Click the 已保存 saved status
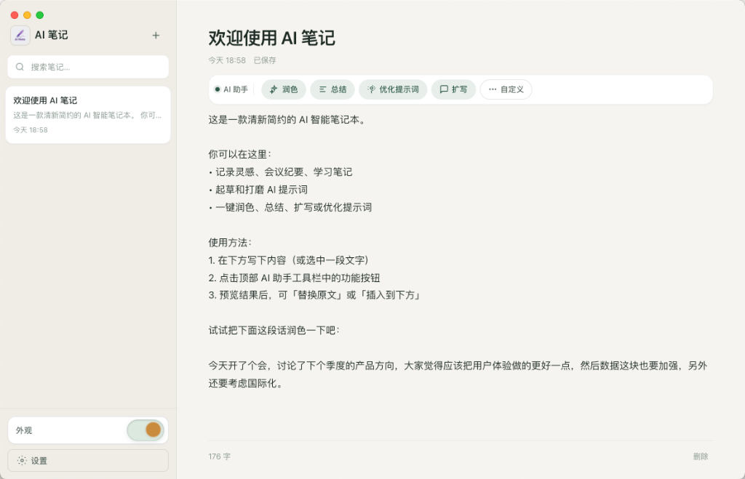Viewport: 745px width, 479px height. 265,60
